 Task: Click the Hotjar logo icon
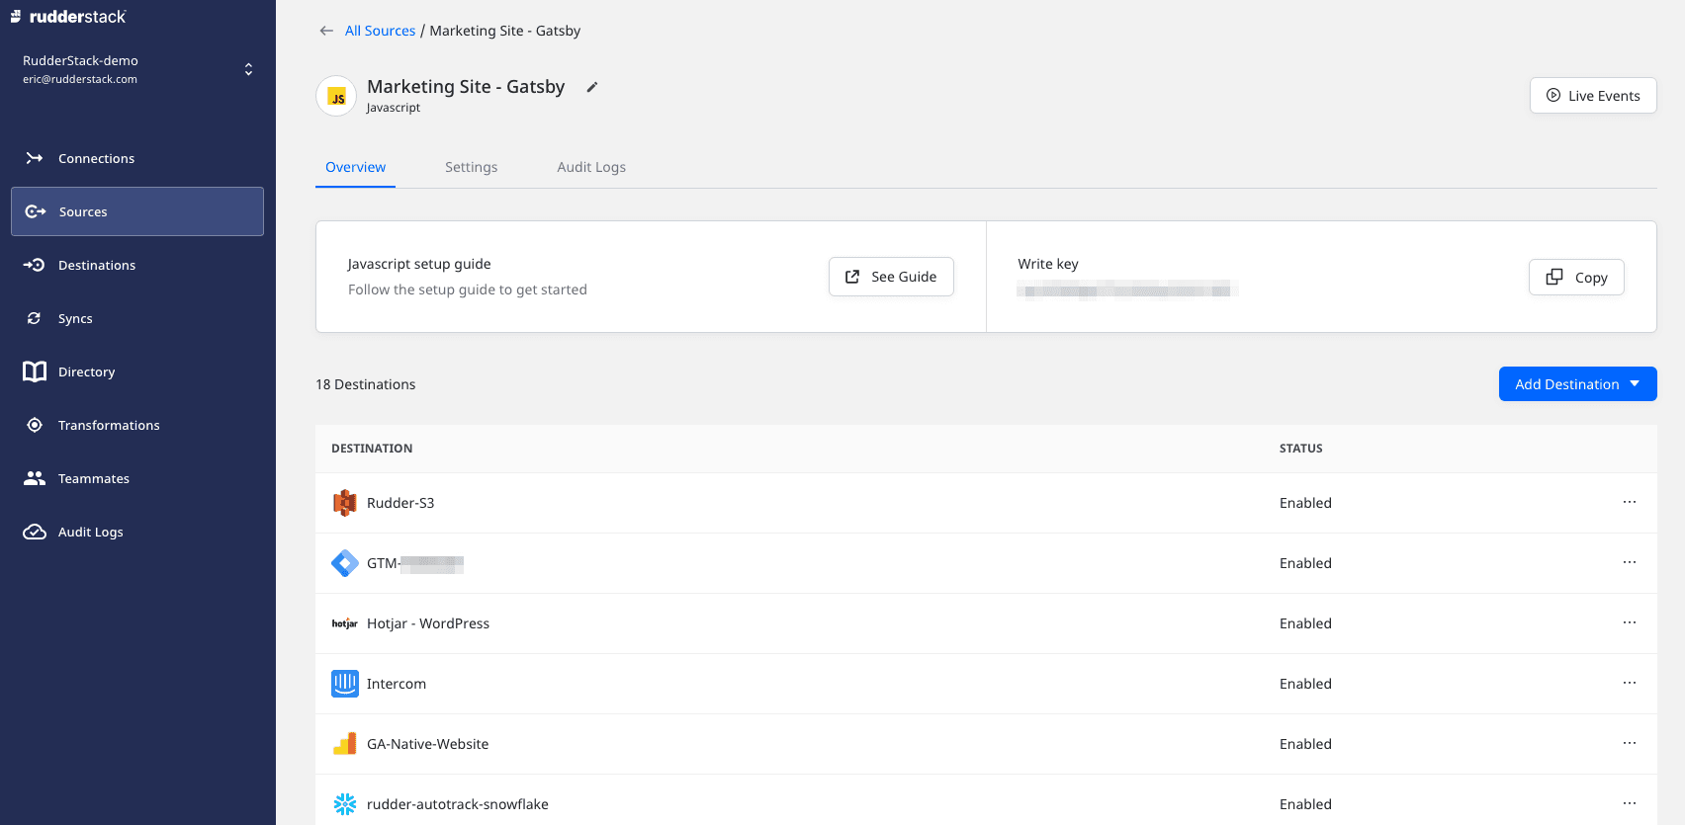(x=344, y=623)
